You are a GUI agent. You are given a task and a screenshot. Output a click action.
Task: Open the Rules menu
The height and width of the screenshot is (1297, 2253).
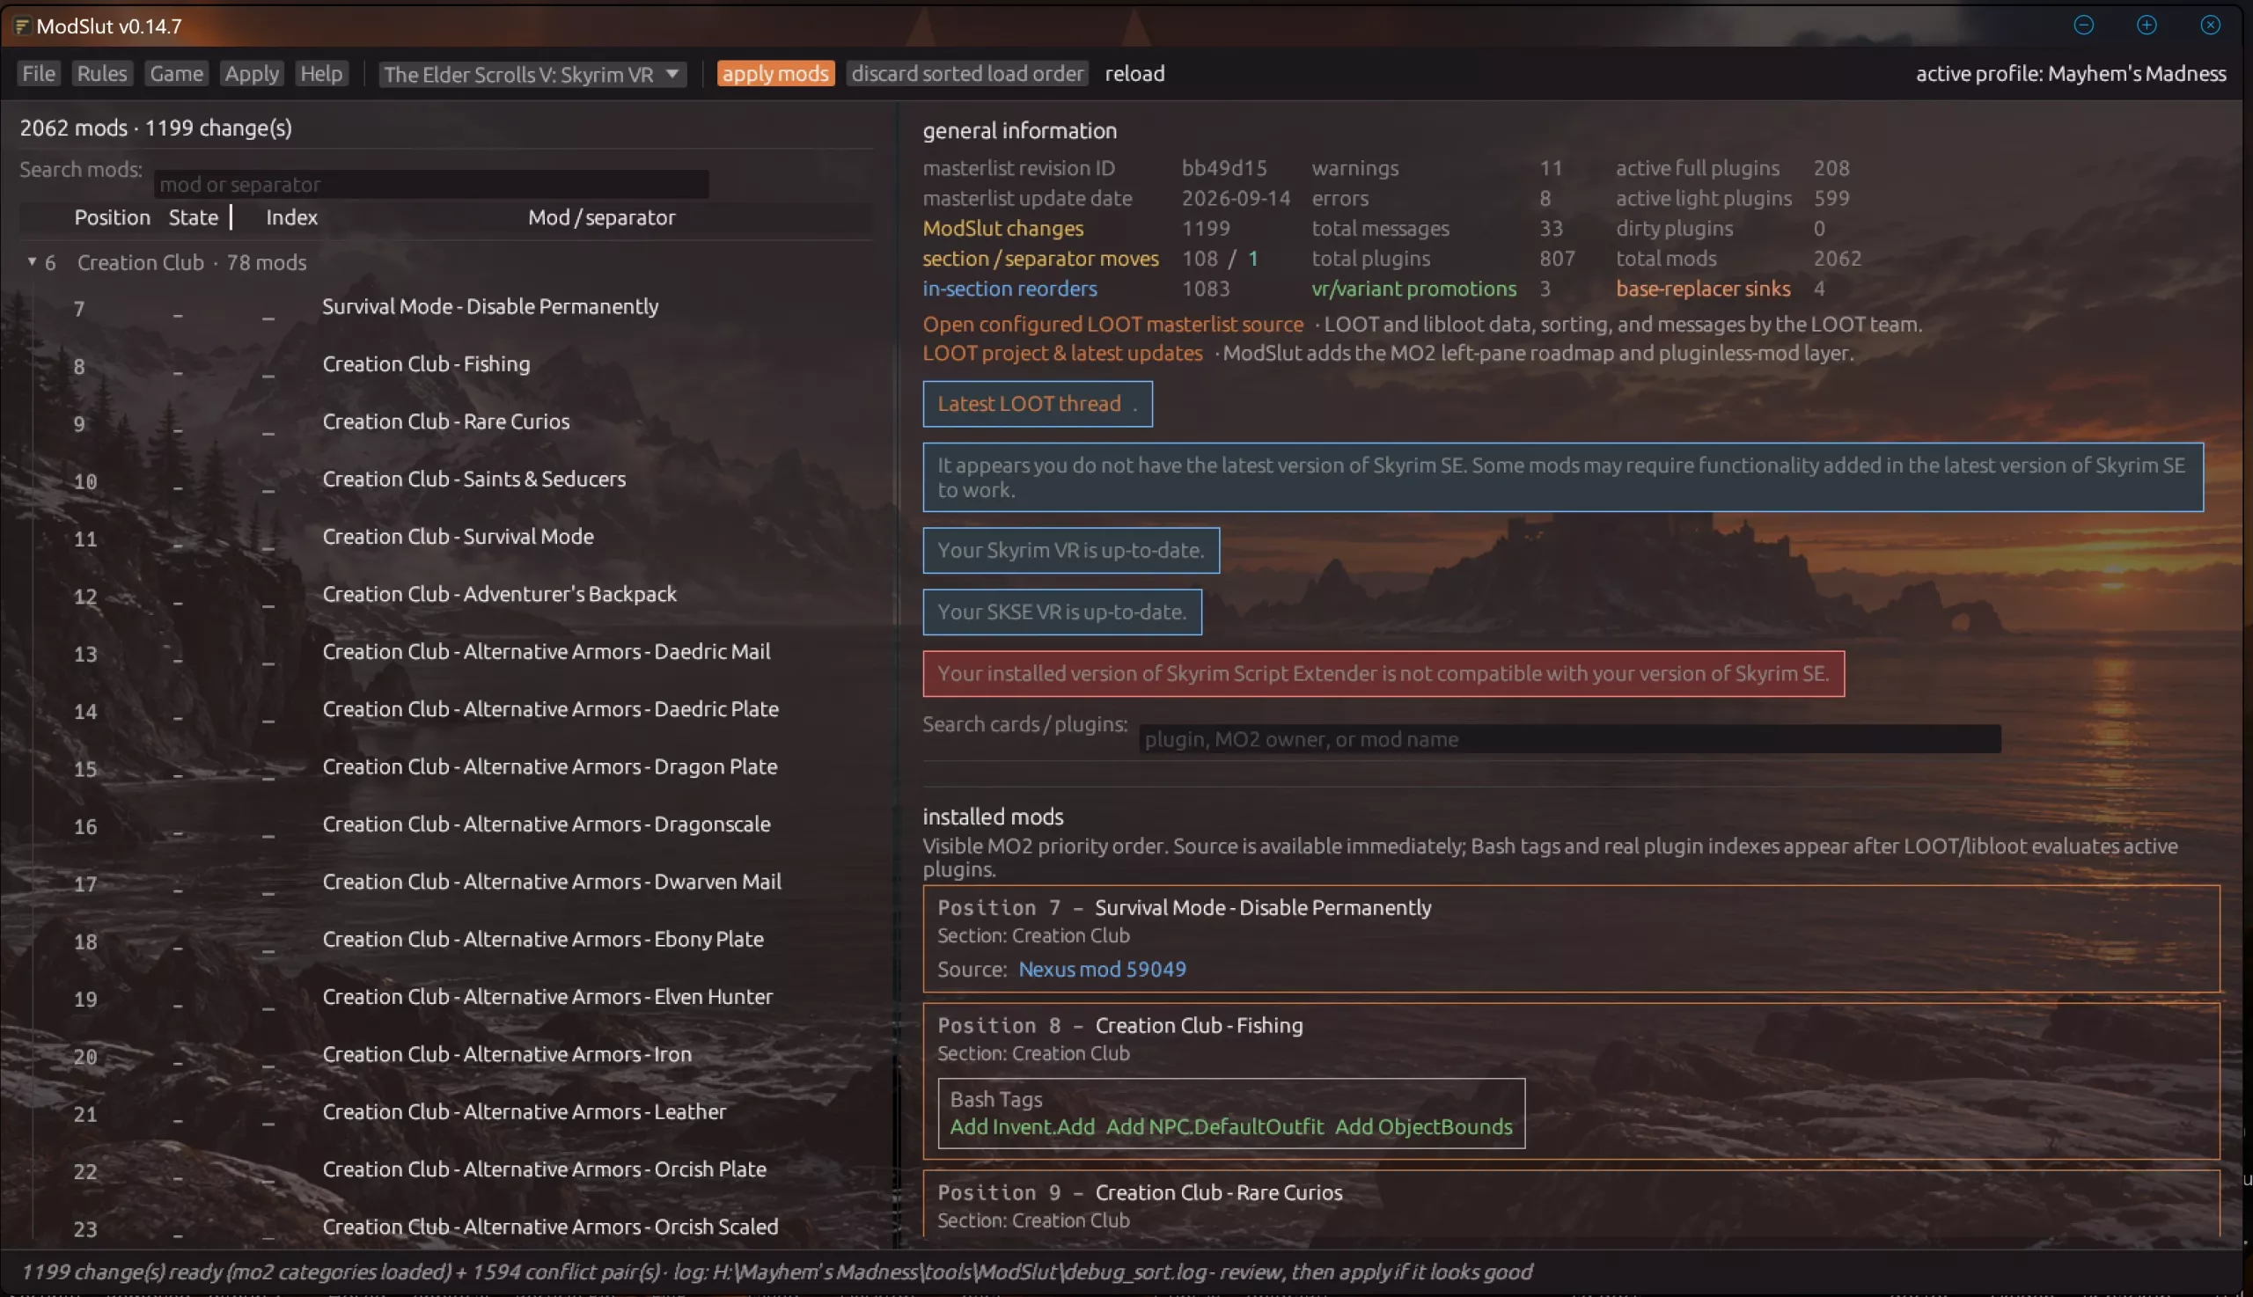tap(101, 73)
